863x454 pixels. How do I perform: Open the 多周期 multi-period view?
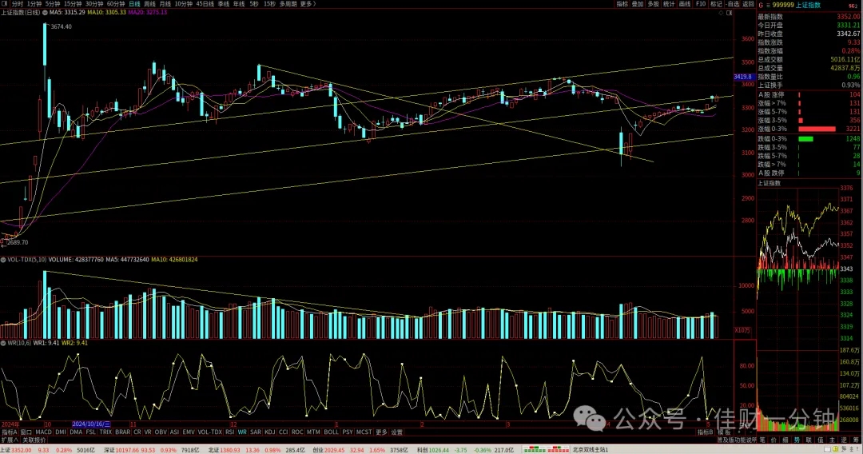pos(288,4)
